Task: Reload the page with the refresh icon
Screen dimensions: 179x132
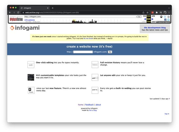Action: [x=18, y=13]
